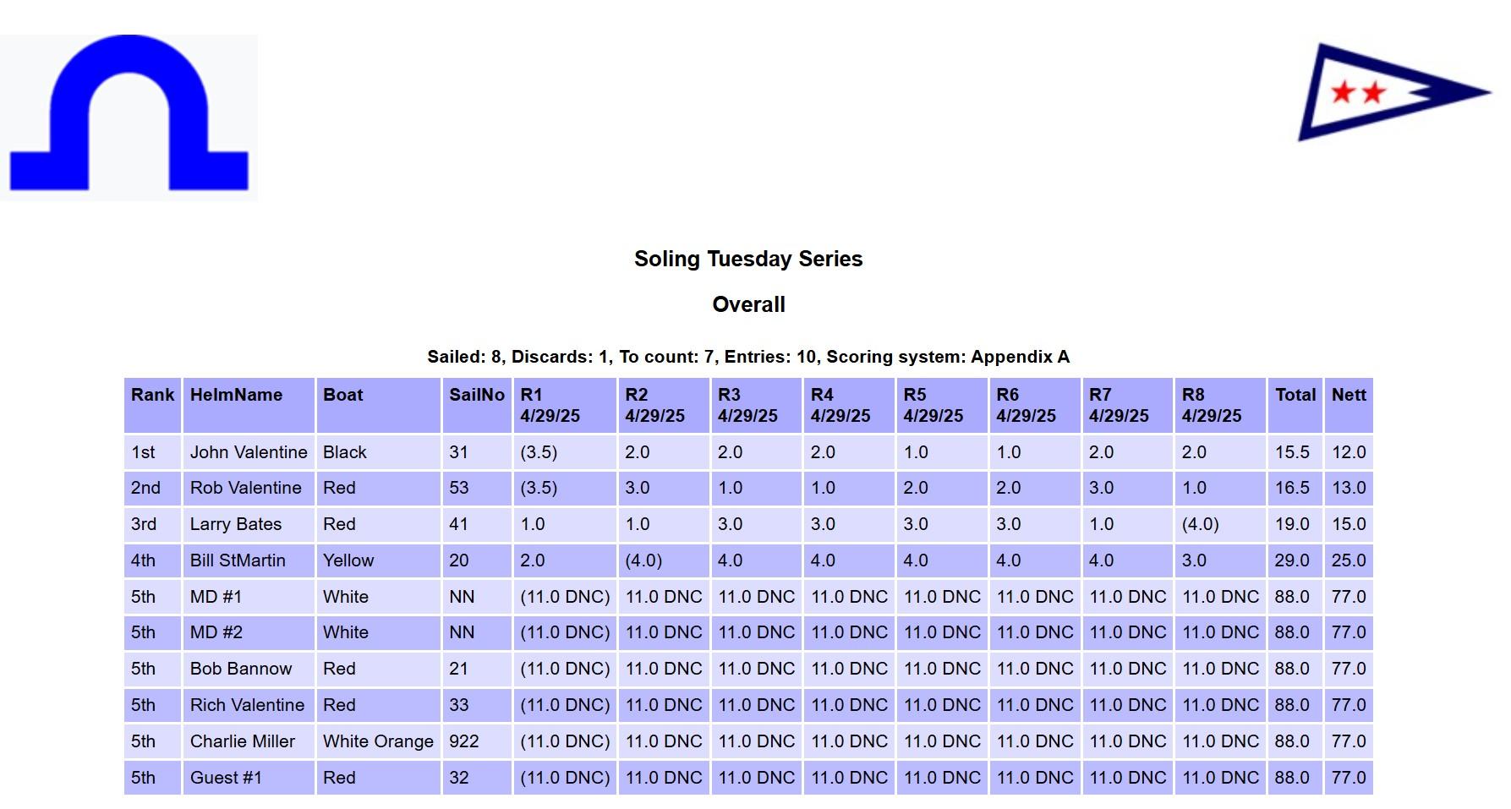
Task: Click the Total column header
Action: pyautogui.click(x=1295, y=406)
